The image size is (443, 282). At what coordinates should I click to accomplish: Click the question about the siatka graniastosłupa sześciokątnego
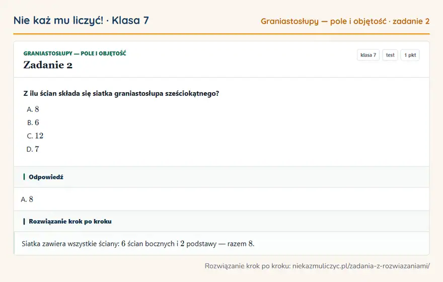click(121, 94)
